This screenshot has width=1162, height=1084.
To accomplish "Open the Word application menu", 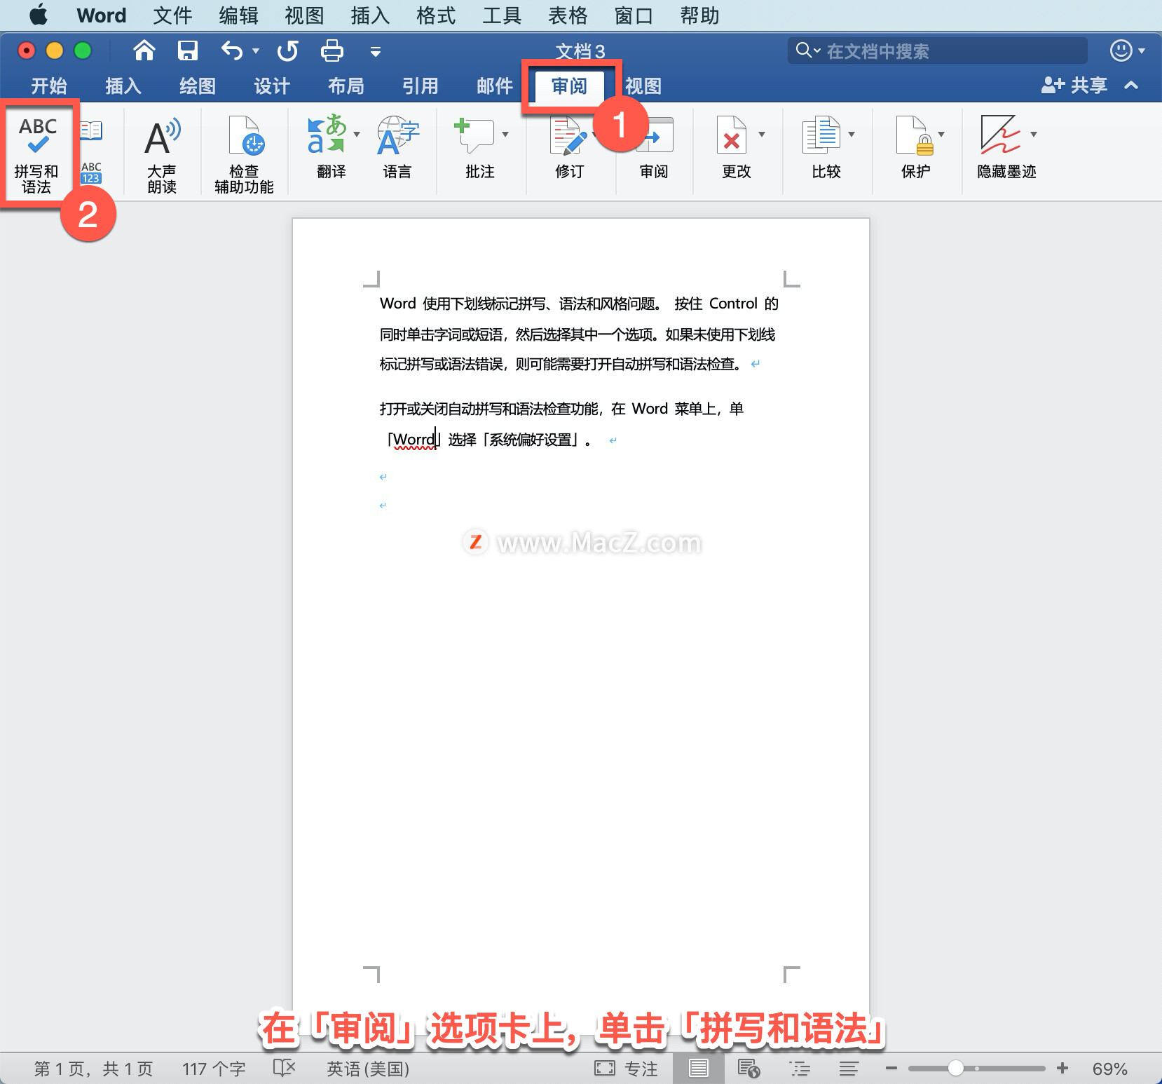I will point(102,15).
